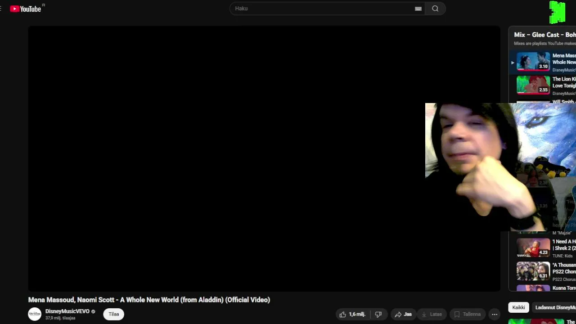Click the black video player area
This screenshot has width=576, height=324.
(264, 158)
